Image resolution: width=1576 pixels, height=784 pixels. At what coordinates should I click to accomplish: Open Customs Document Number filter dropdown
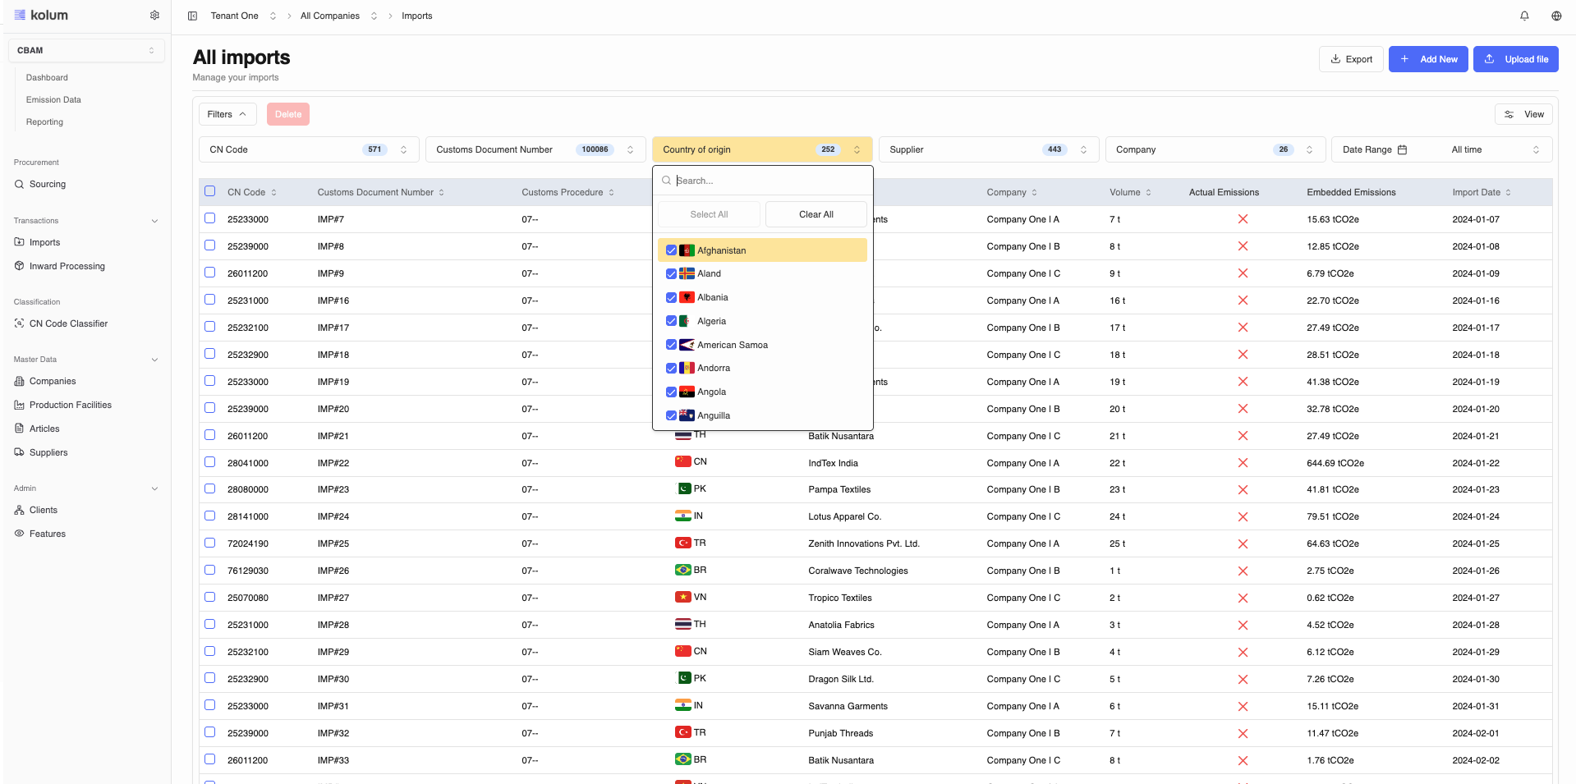(535, 149)
